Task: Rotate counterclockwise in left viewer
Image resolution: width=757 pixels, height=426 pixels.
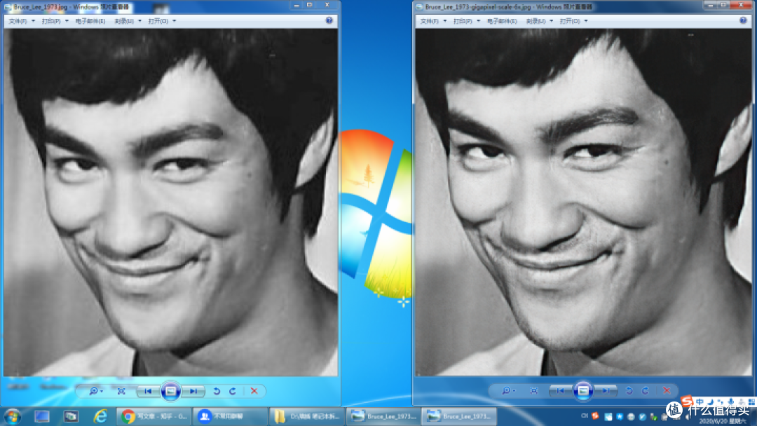Action: [x=217, y=391]
